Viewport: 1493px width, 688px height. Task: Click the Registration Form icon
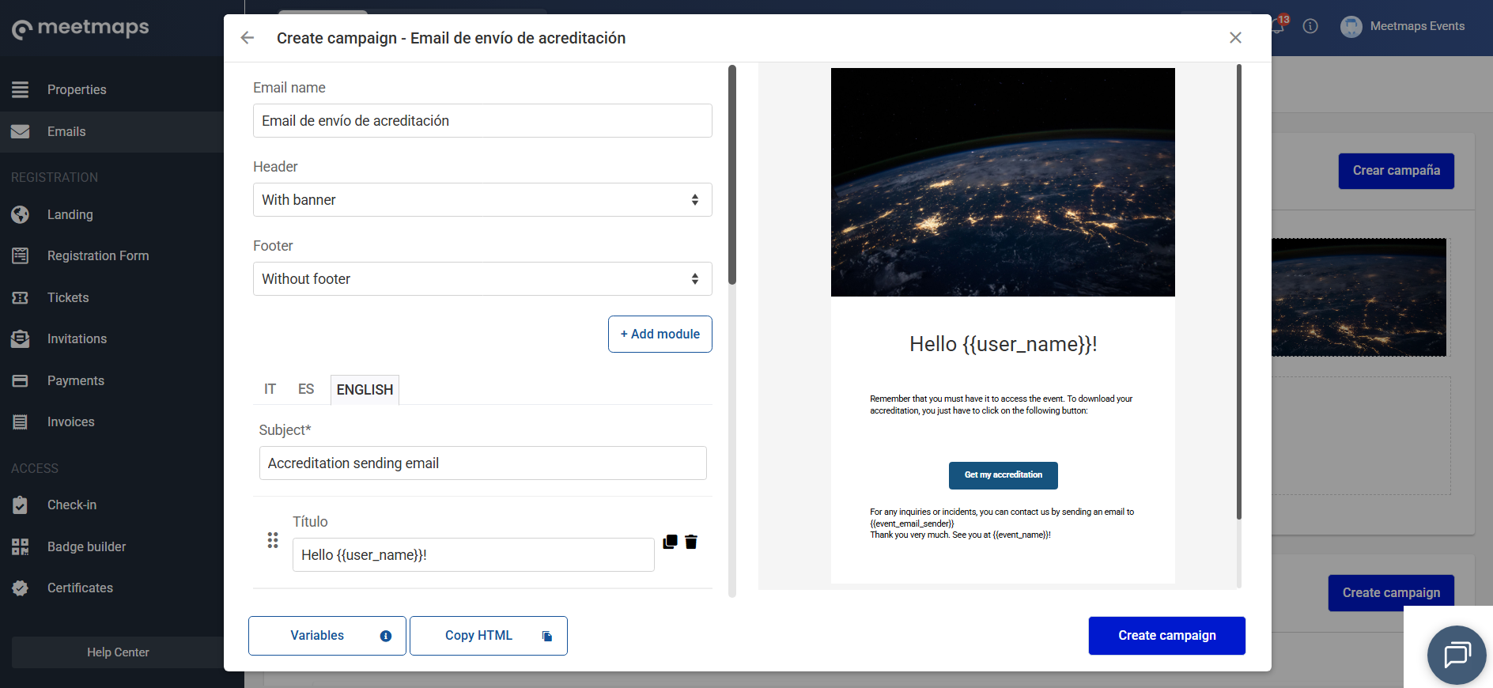point(21,255)
